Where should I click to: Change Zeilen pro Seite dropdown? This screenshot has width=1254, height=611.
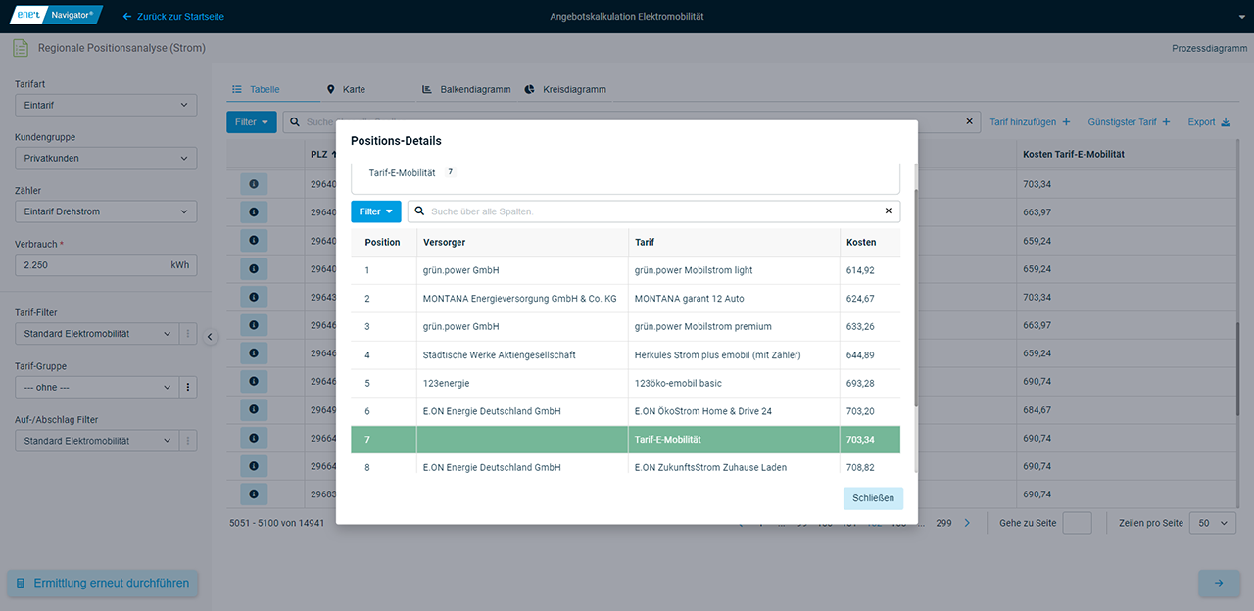(1213, 523)
